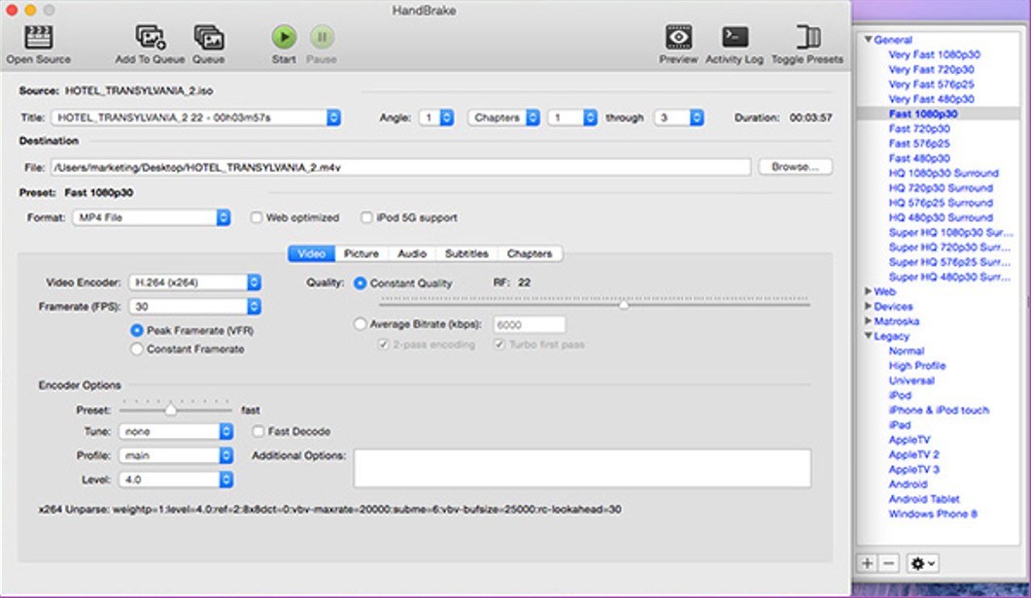Open the Preview eye icon
1031x598 pixels.
(x=678, y=38)
